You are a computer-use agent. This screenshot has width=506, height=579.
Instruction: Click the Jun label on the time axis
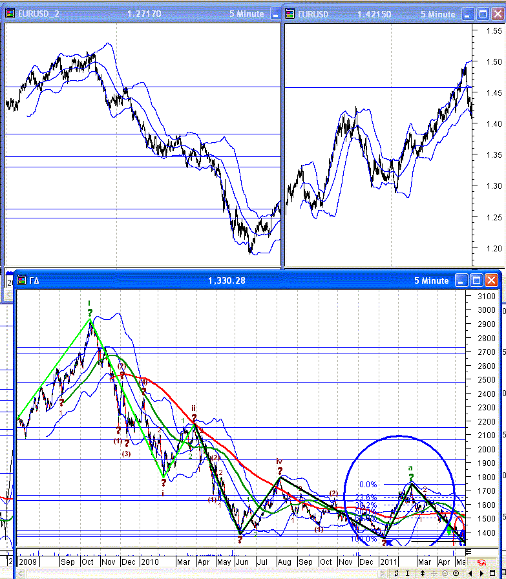242,562
